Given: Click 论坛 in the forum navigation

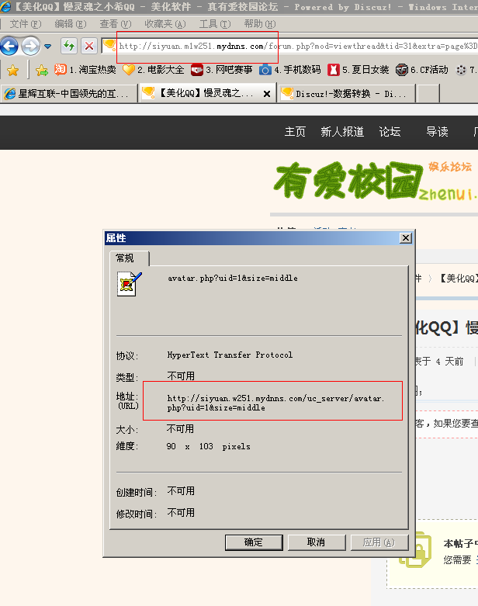Looking at the screenshot, I should coord(390,132).
